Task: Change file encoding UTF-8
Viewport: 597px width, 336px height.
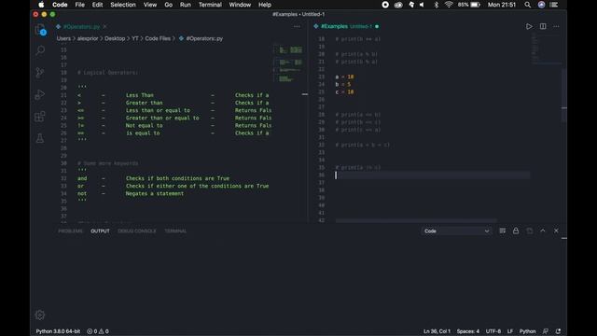Action: point(493,331)
